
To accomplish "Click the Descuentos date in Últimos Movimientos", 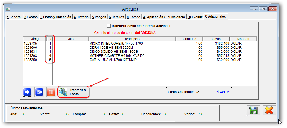I will [166, 114].
